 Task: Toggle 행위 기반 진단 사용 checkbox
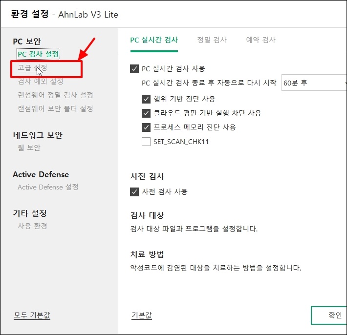tap(146, 99)
